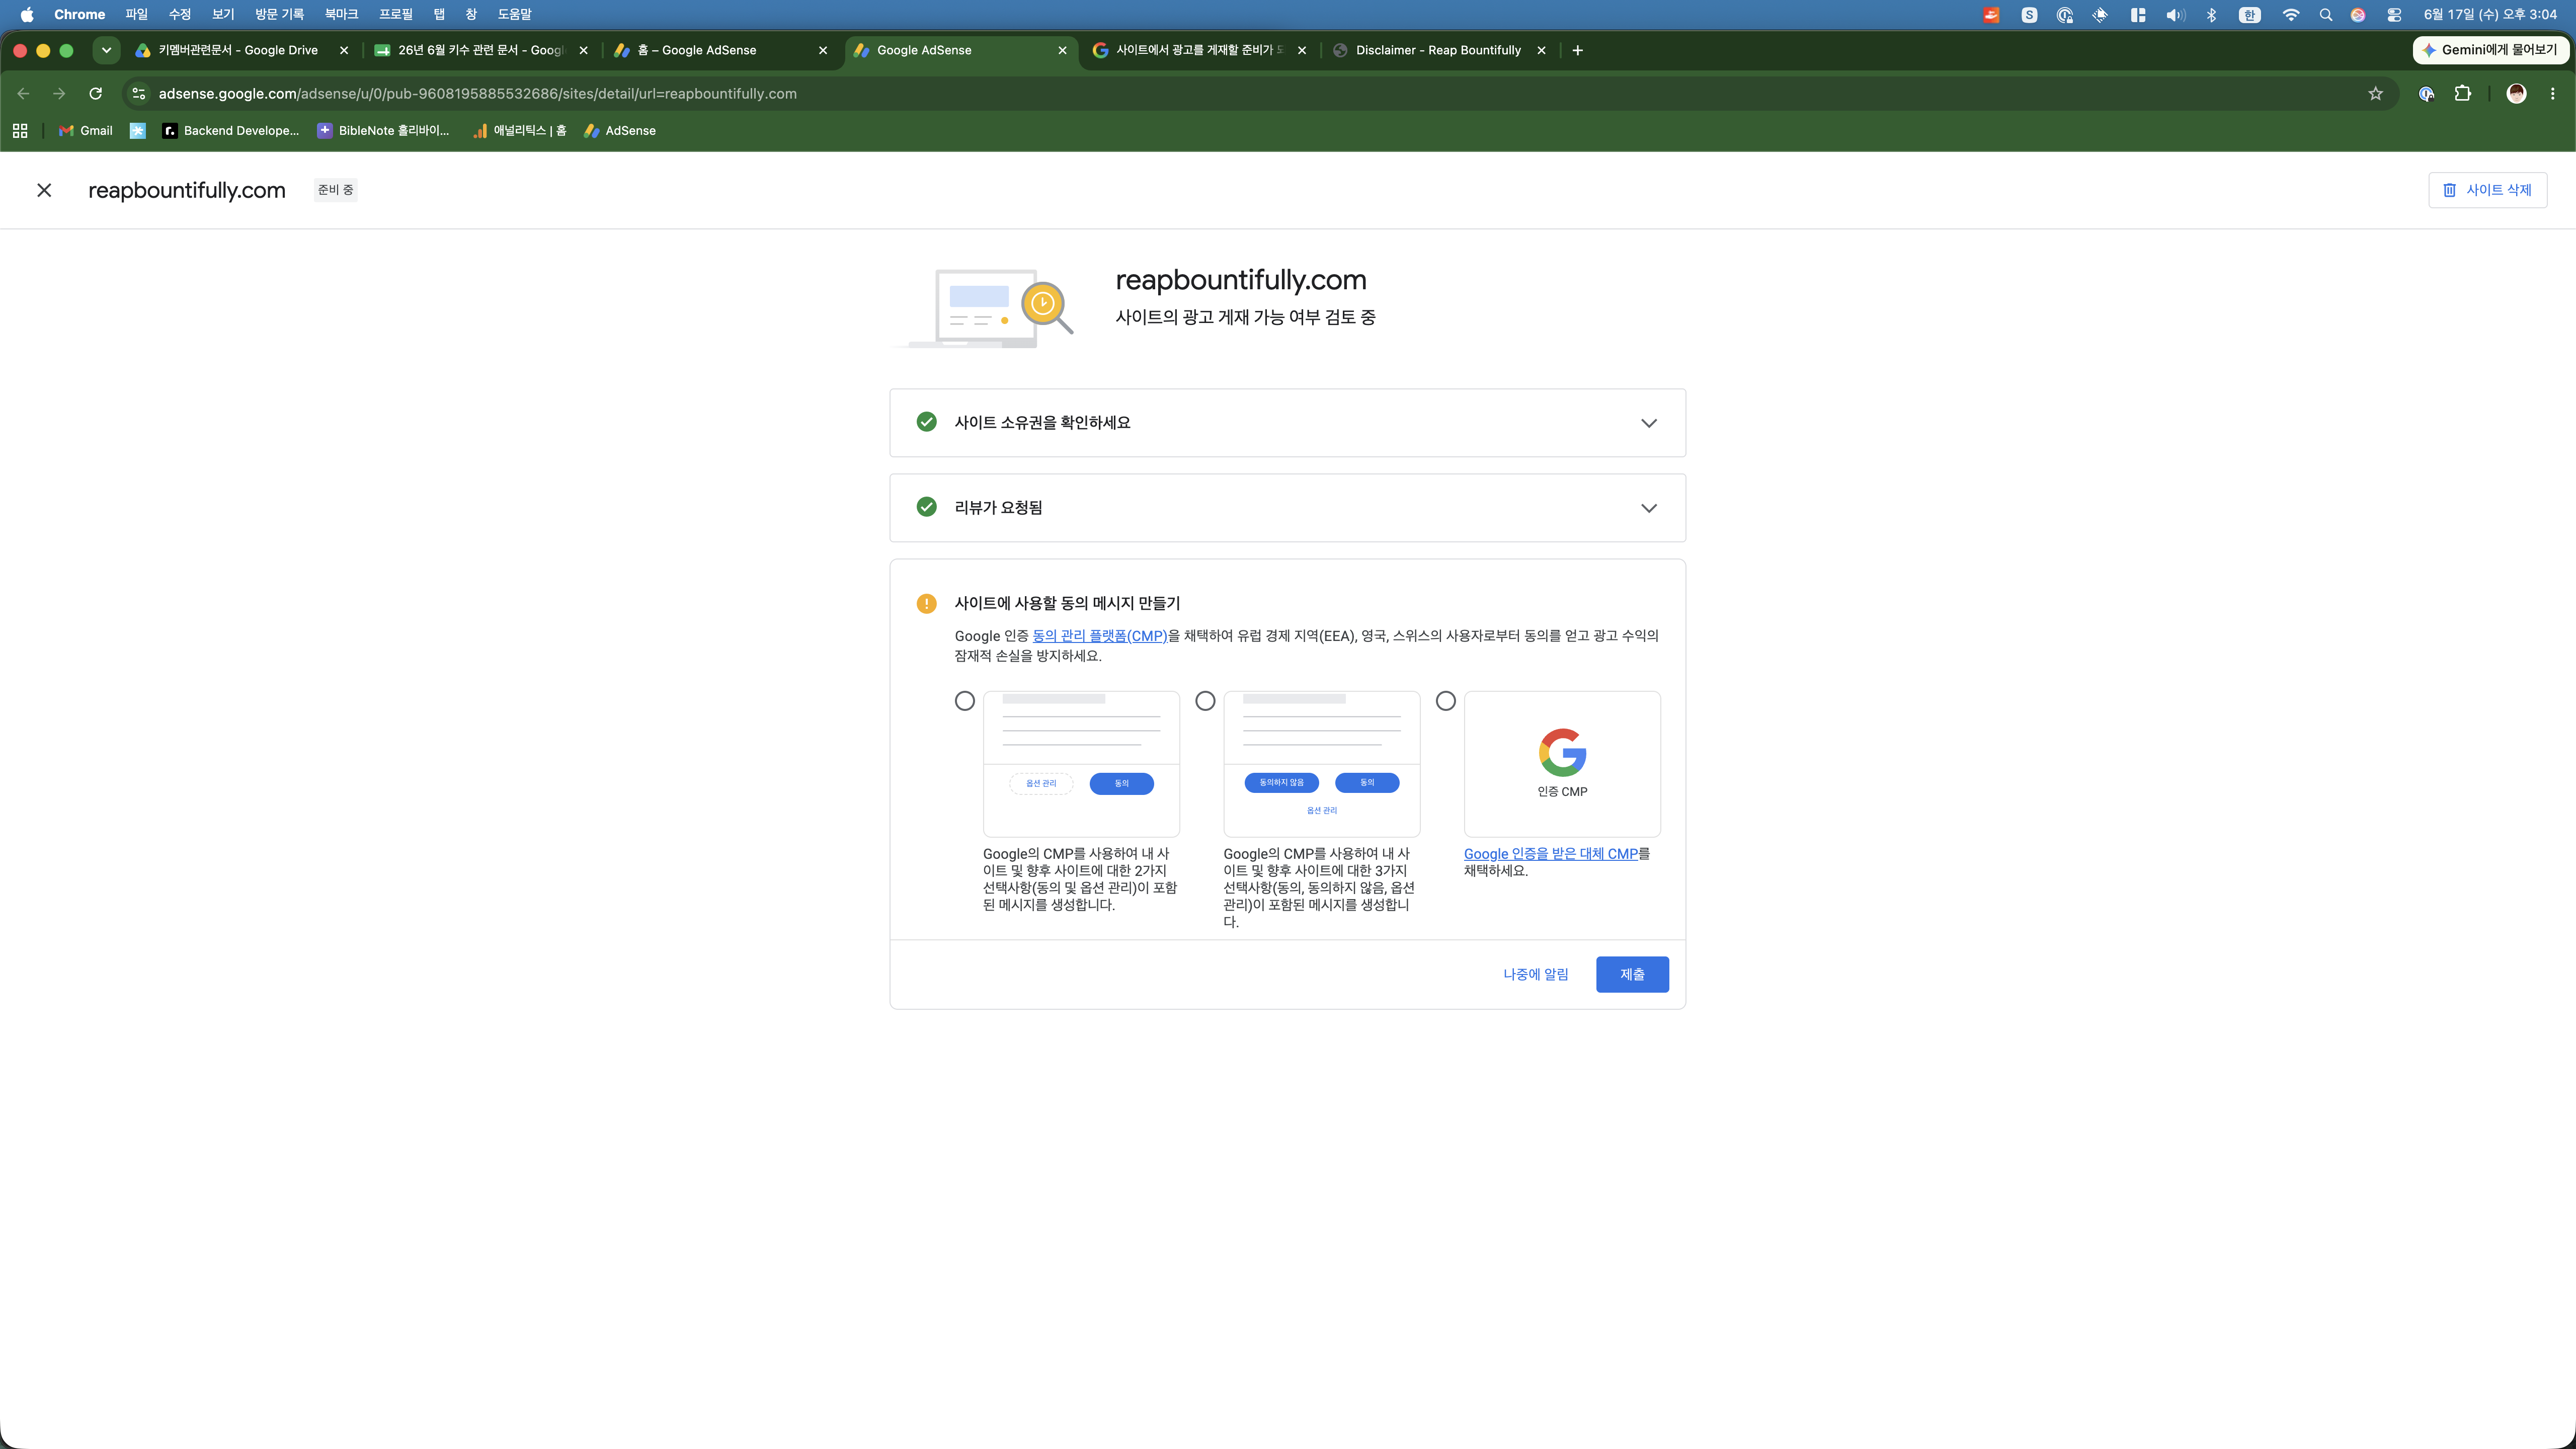Open the 북마크 menu
The height and width of the screenshot is (1449, 2576).
tap(341, 14)
